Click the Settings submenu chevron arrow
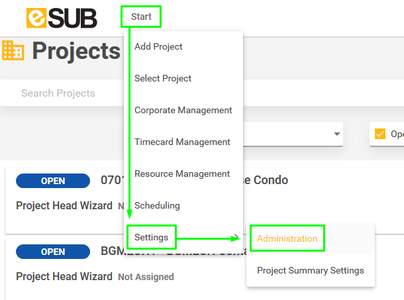The image size is (404, 300). tap(236, 237)
